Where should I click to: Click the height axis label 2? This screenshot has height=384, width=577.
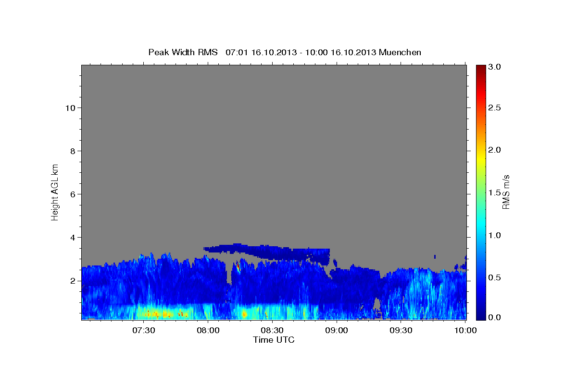[72, 280]
